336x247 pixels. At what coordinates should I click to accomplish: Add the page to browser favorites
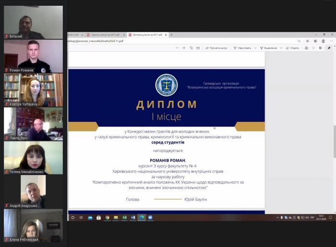tap(299, 41)
